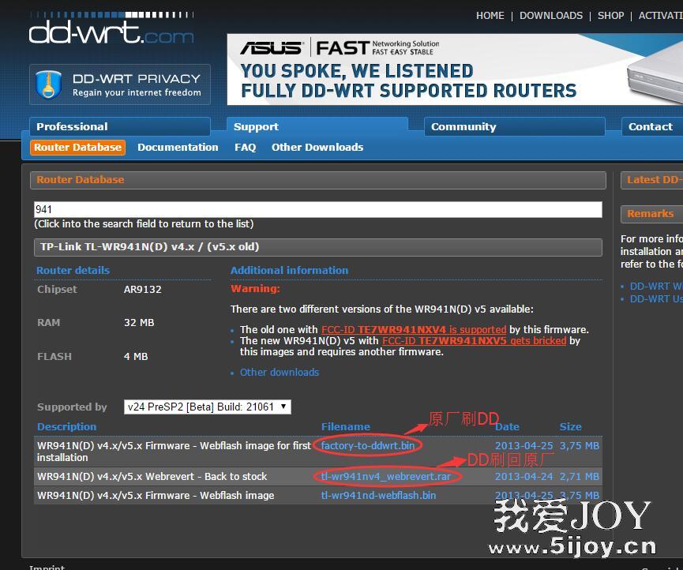Open the DD-WRT Privacy shield banner
The height and width of the screenshot is (570, 683).
120,84
